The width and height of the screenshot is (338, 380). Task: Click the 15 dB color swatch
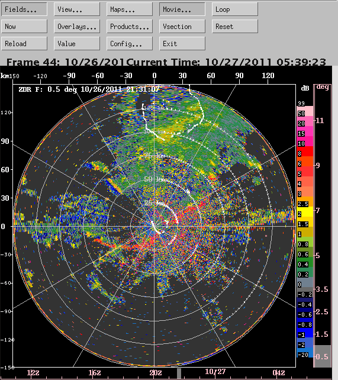pyautogui.click(x=305, y=131)
